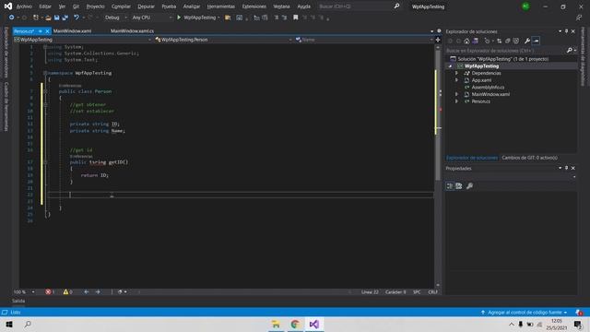Click the Collapse All icon in Solution Explorer

[x=508, y=41]
